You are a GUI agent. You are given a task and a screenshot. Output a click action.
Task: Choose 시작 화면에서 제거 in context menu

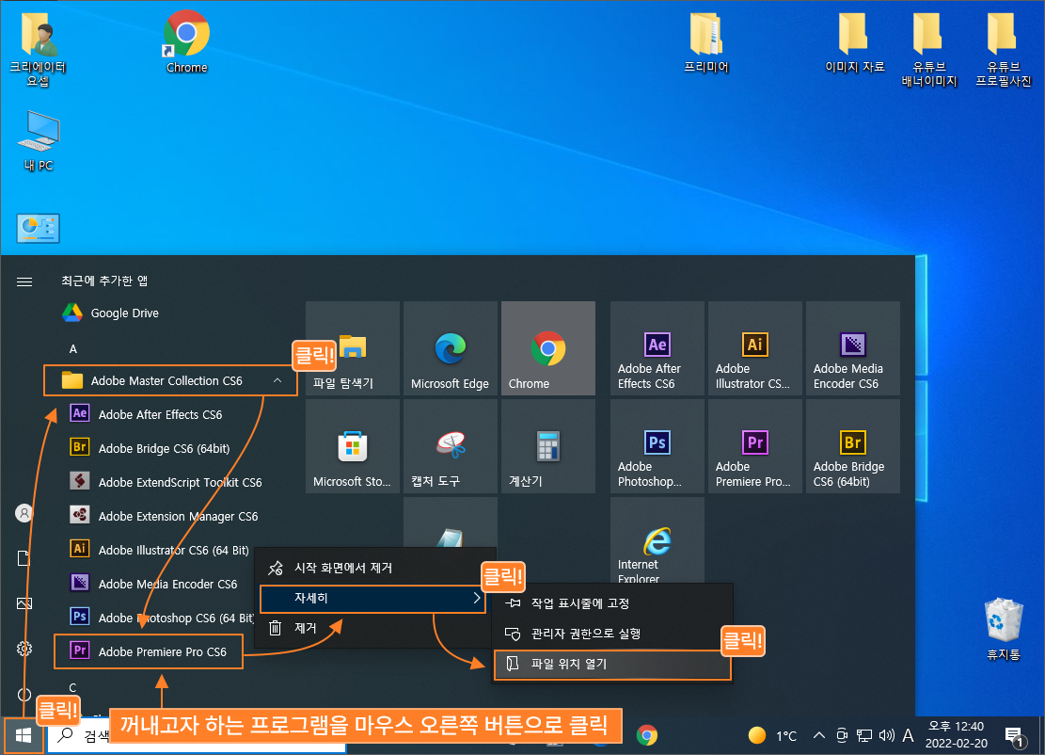pyautogui.click(x=376, y=568)
